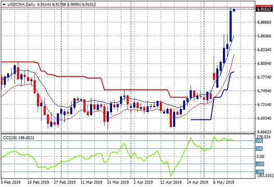Select the 6.72140 price axis label
The width and height of the screenshot is (274, 187).
click(x=264, y=105)
